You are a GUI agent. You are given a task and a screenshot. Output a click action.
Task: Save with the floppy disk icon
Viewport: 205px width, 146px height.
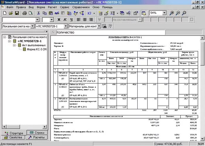(x=17, y=13)
